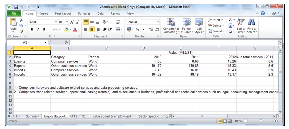Viewport: 289px width, 129px height.
Task: Open Sort & Filter menu
Action: click(x=241, y=26)
